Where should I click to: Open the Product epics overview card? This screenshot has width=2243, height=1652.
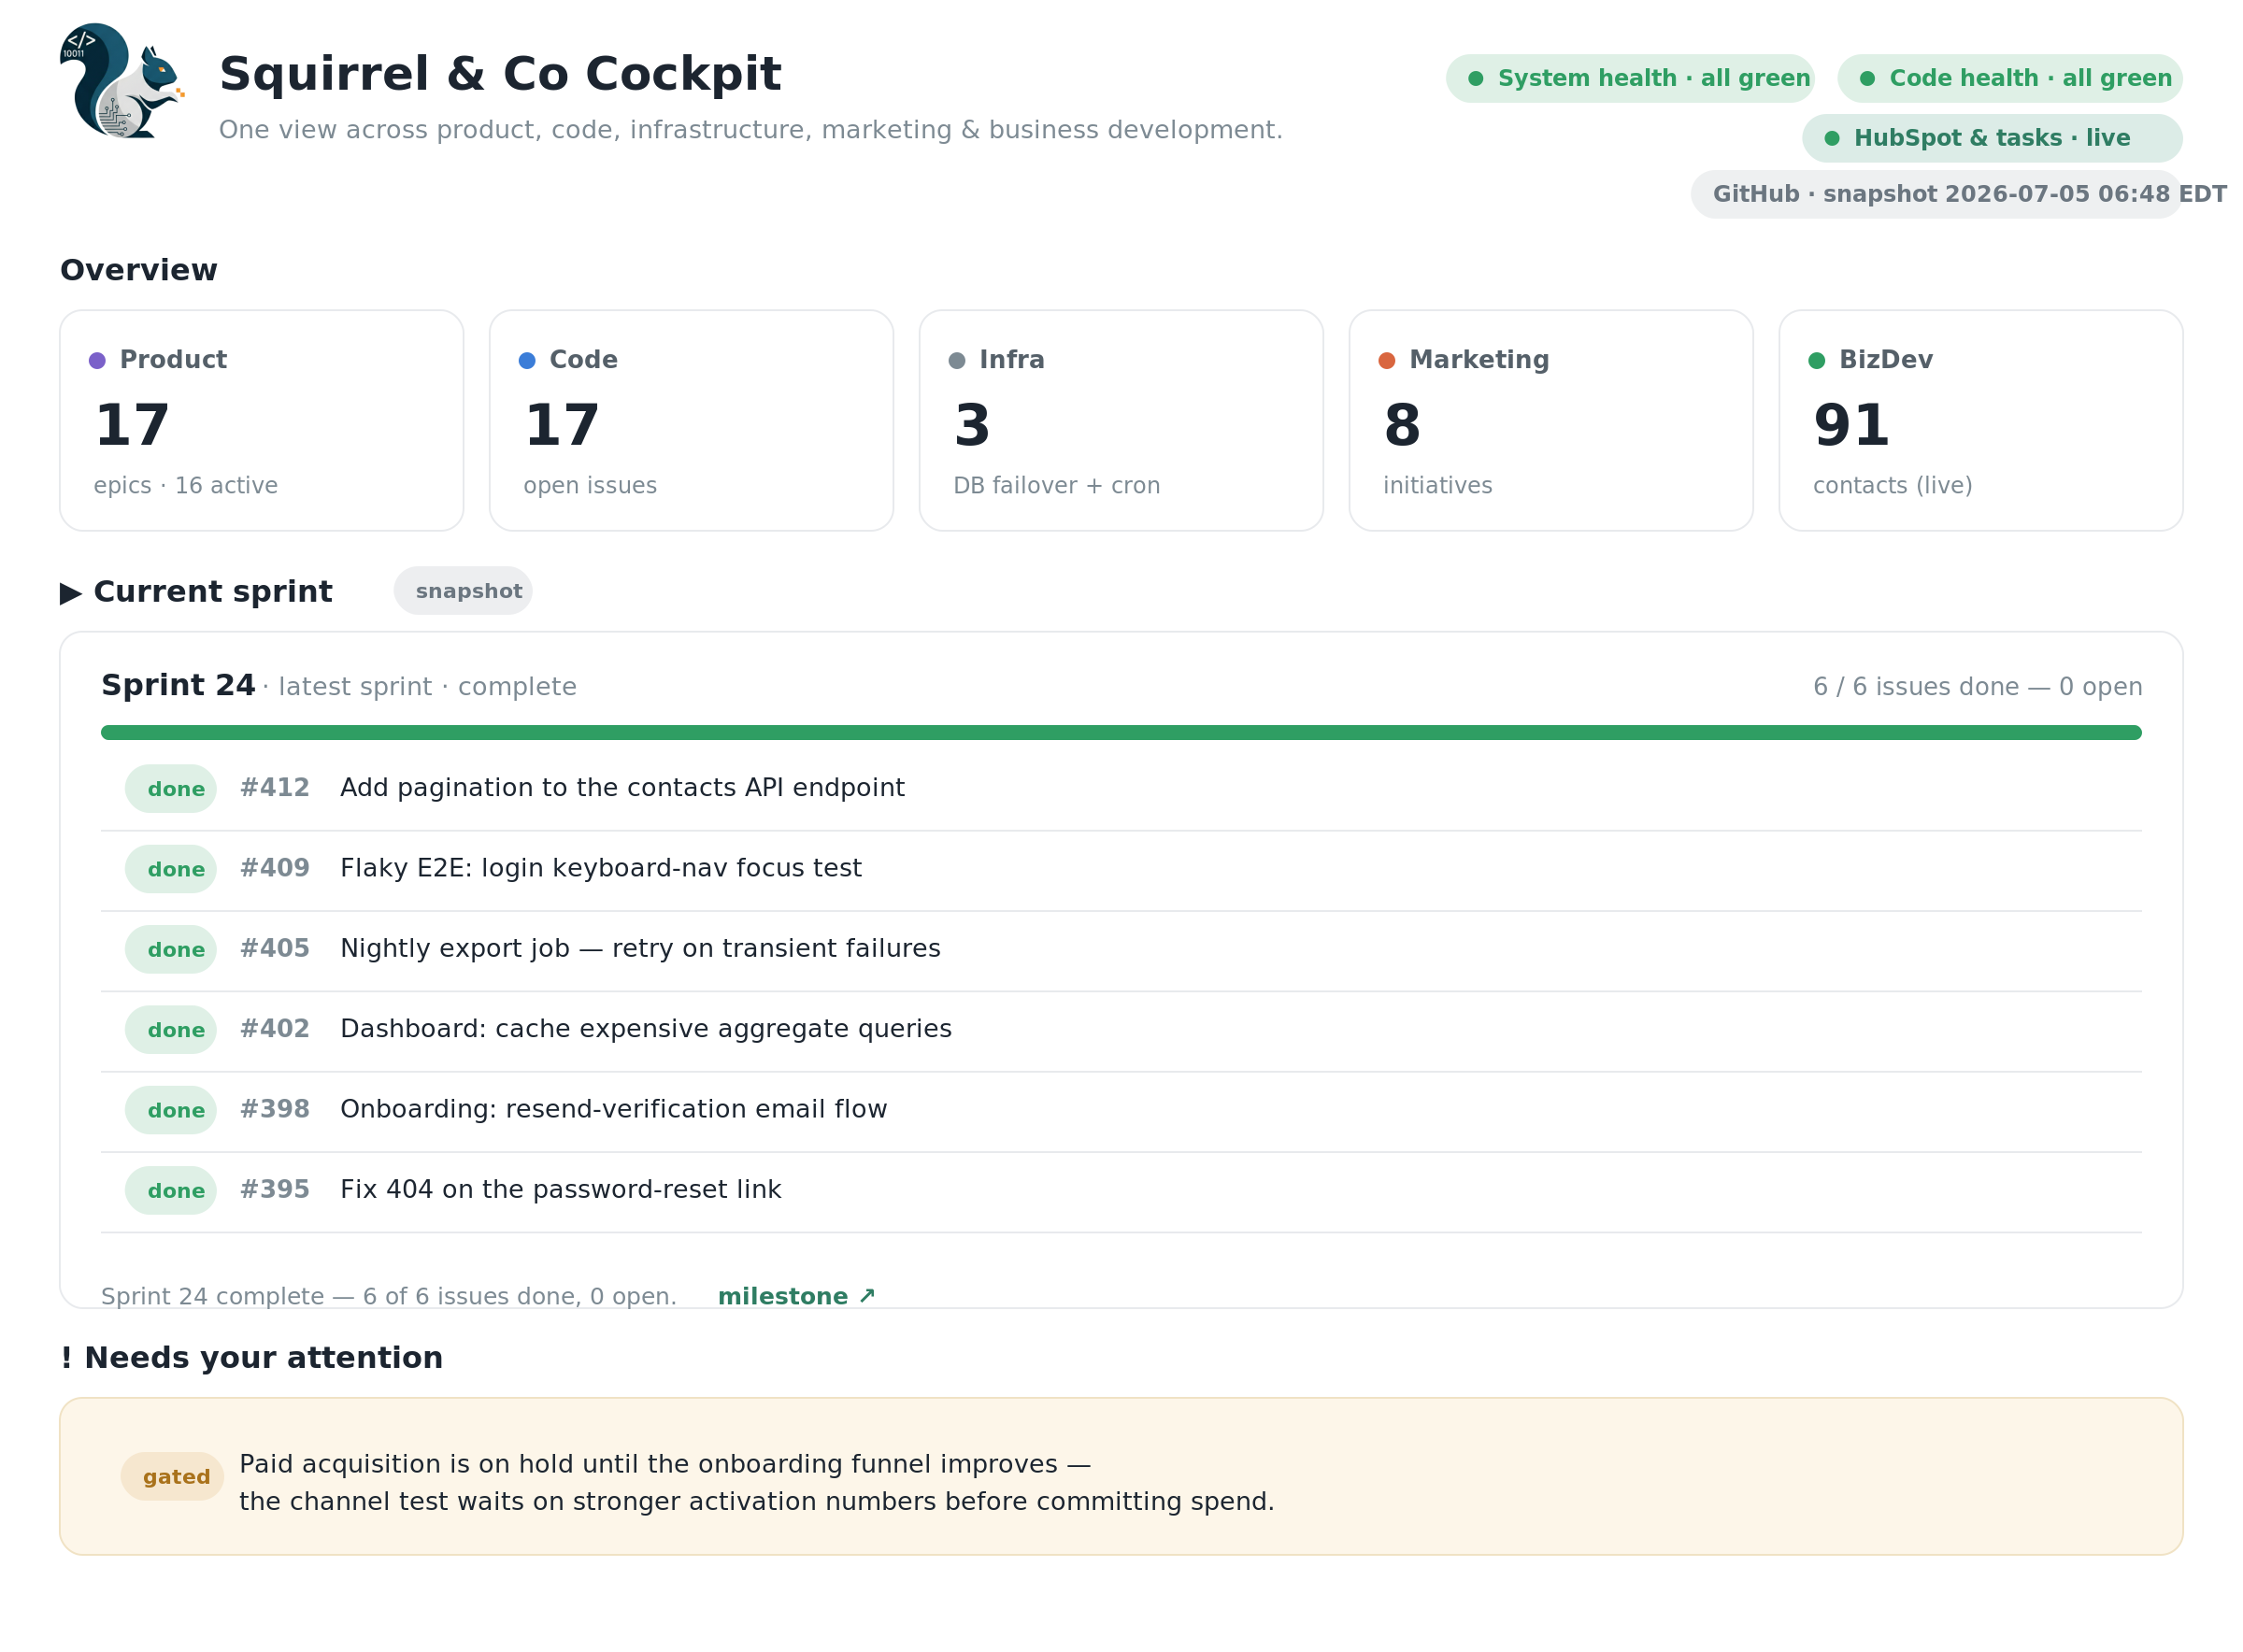(262, 421)
